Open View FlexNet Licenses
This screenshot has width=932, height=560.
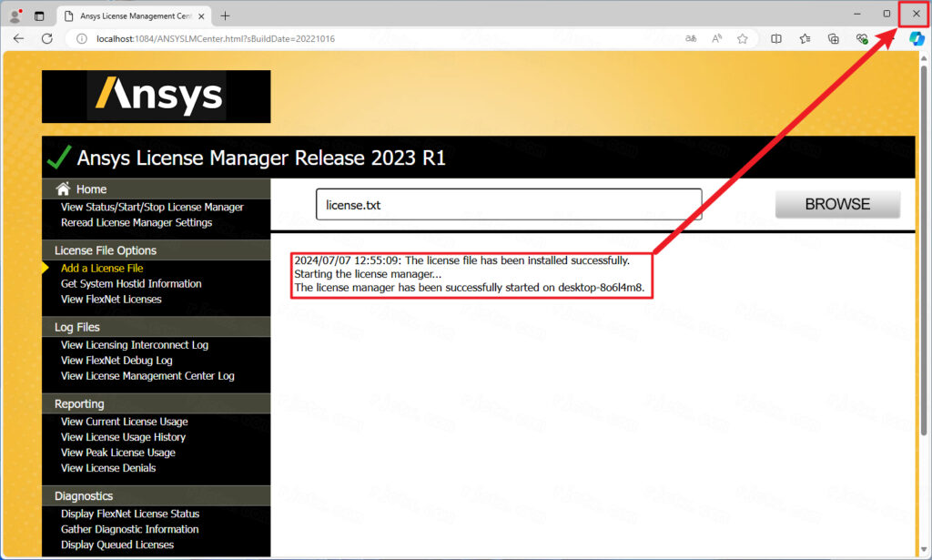(x=111, y=299)
